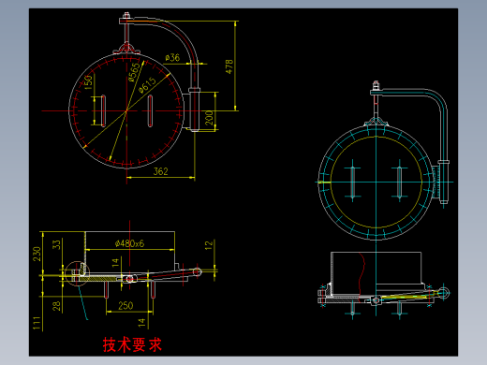The width and height of the screenshot is (487, 365).
Task: Click the ø36 pipe dimension text
Action: pyautogui.click(x=172, y=58)
